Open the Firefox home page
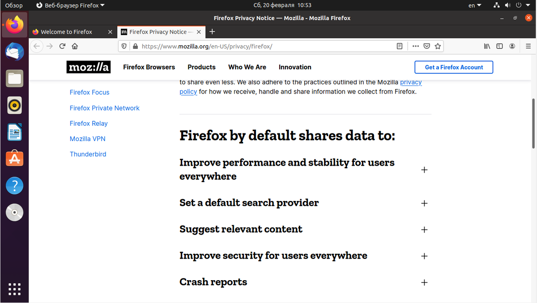Viewport: 537px width, 303px height. point(75,46)
